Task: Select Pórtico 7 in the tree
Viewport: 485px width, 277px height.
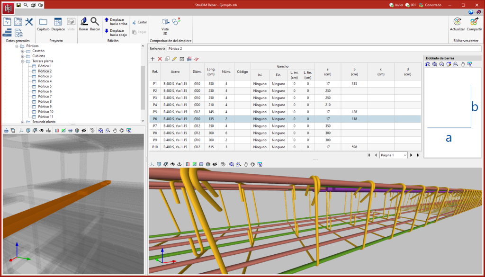Action: [x=45, y=97]
